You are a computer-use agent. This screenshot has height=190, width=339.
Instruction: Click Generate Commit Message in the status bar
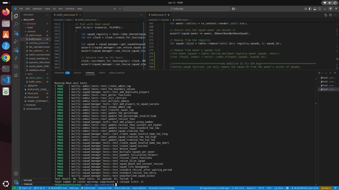point(162,188)
